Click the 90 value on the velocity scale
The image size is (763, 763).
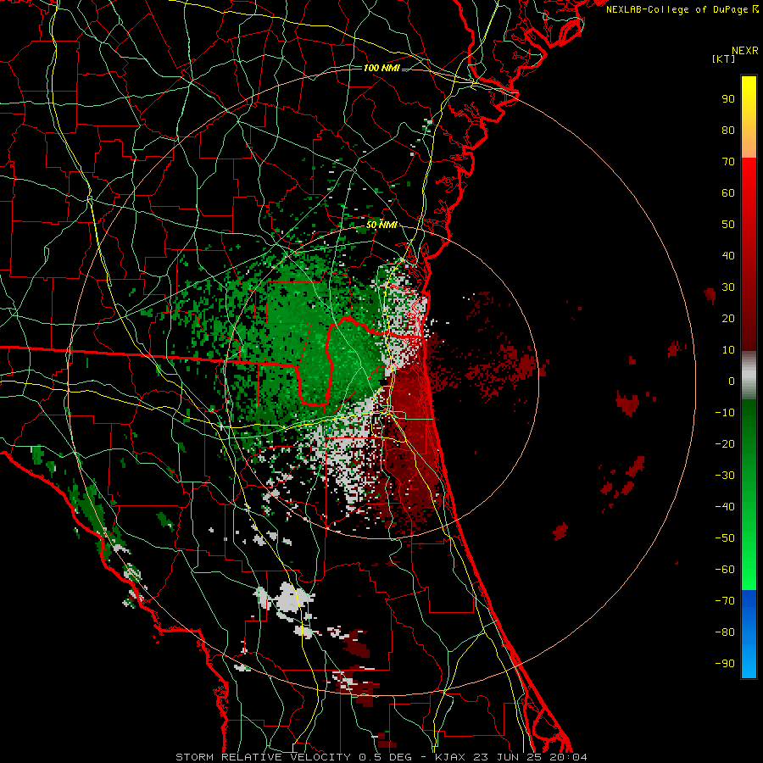click(728, 99)
